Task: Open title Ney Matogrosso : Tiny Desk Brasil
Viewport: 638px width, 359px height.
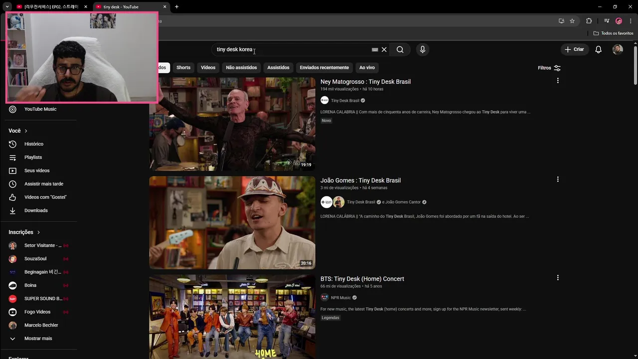Action: pos(365,82)
